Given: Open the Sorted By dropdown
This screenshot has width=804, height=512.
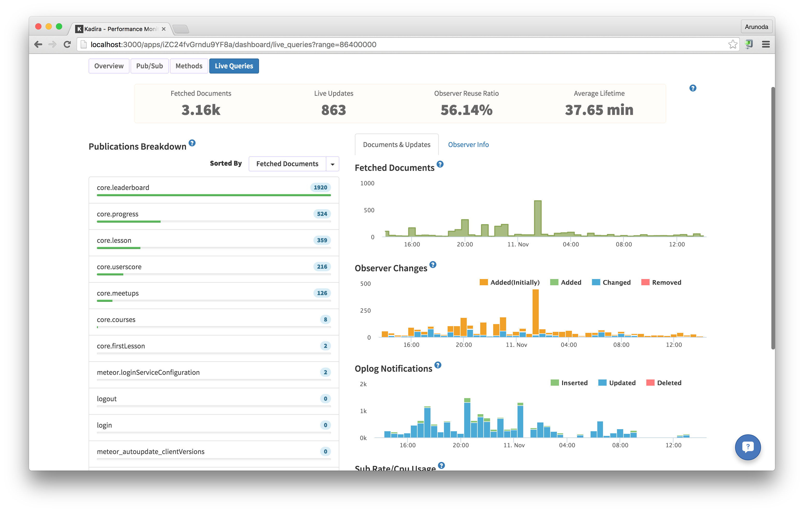Looking at the screenshot, I should (332, 164).
